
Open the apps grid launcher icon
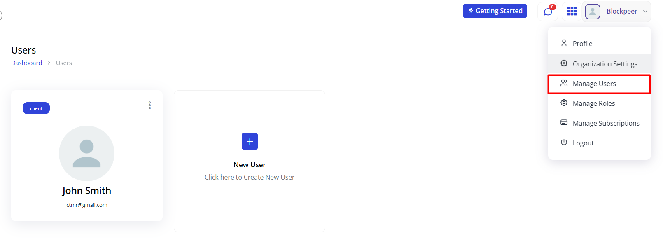click(572, 12)
